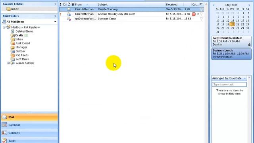Image resolution: width=254 pixels, height=143 pixels.
Task: Click in the Type a new task field
Action: click(x=229, y=85)
